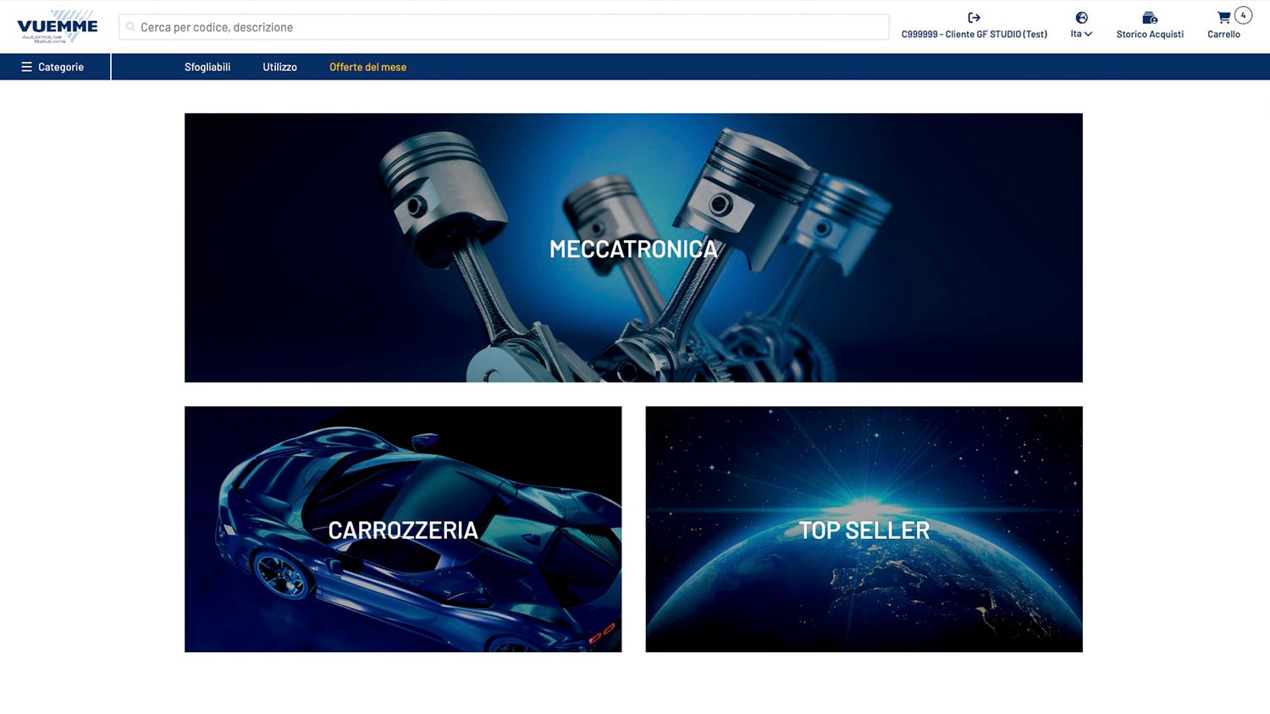Click the cart item count badge
Viewport: 1270px width, 714px height.
pos(1243,15)
